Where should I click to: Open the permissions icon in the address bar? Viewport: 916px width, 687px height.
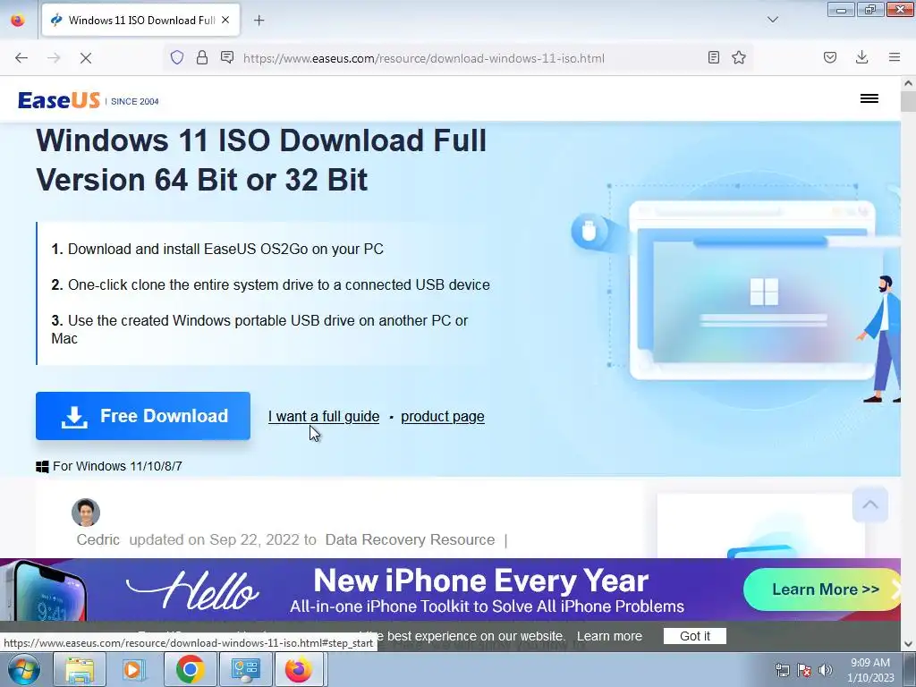click(227, 57)
